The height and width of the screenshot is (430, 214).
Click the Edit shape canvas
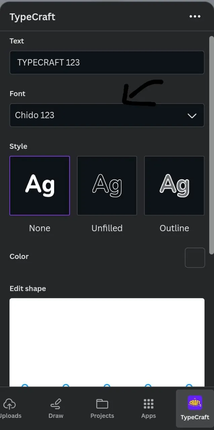click(x=107, y=339)
